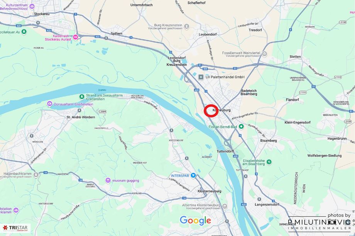Image resolution: width=355 pixels, height=236 pixels.
Task: Open the INTERSPAR shopping cart marker
Action: click(x=193, y=175)
